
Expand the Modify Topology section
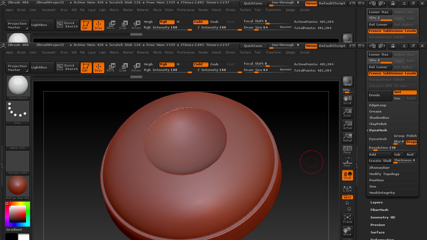(x=384, y=174)
